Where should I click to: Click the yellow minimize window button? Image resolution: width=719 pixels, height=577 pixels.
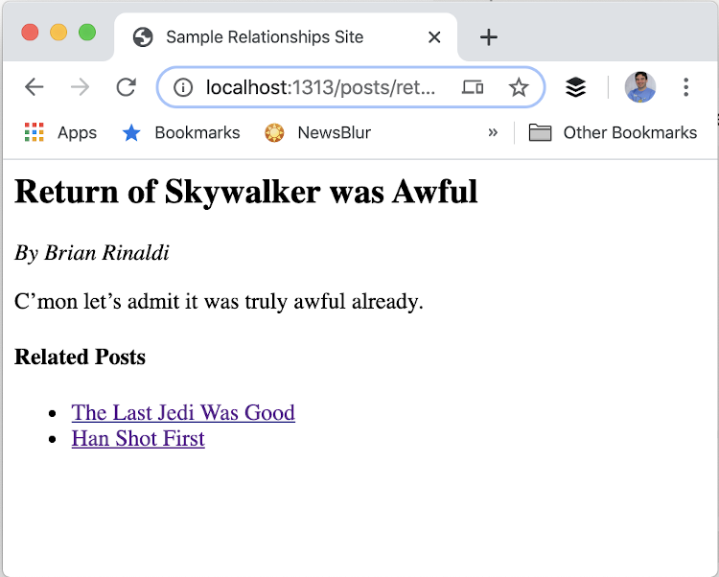[x=58, y=33]
